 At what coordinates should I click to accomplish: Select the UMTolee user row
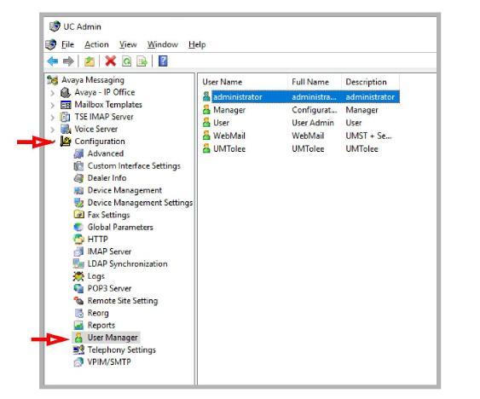coord(301,149)
